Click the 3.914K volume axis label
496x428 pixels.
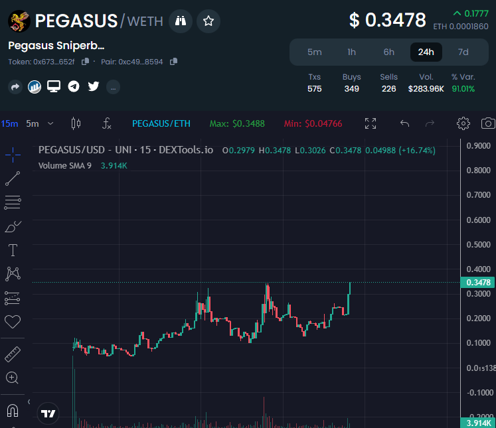[x=478, y=423]
